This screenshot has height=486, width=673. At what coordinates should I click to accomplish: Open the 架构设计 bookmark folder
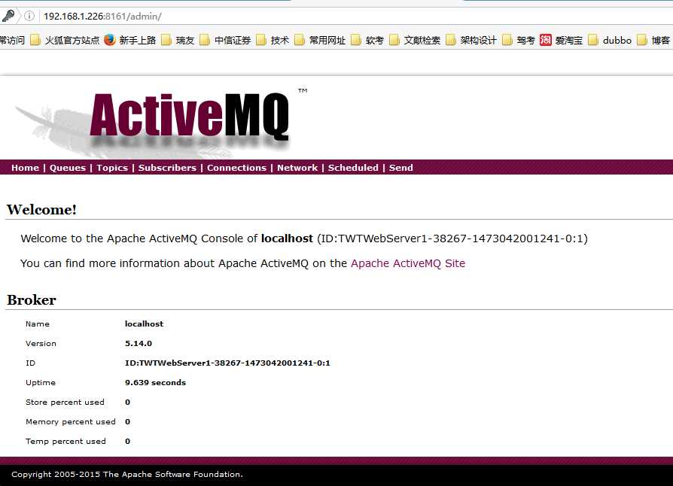471,41
